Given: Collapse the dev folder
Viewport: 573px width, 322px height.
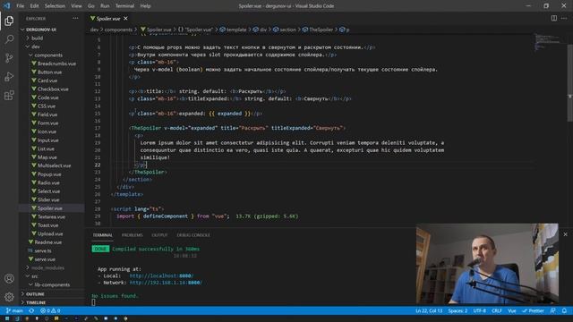Looking at the screenshot, I should [x=36, y=47].
